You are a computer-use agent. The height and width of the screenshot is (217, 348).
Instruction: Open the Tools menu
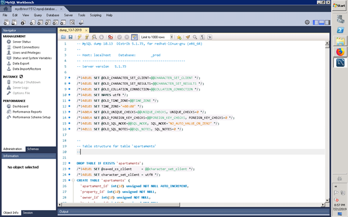coord(82,15)
